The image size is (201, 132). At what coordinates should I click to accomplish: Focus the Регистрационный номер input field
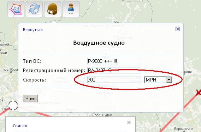click(x=114, y=70)
